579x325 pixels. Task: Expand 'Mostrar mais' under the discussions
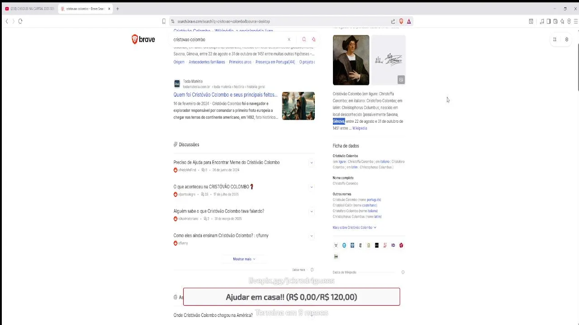coord(244,259)
